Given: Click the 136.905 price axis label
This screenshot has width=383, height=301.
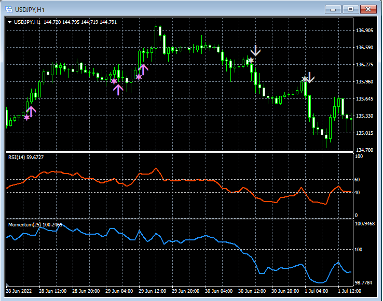Looking at the screenshot, I should click(365, 31).
